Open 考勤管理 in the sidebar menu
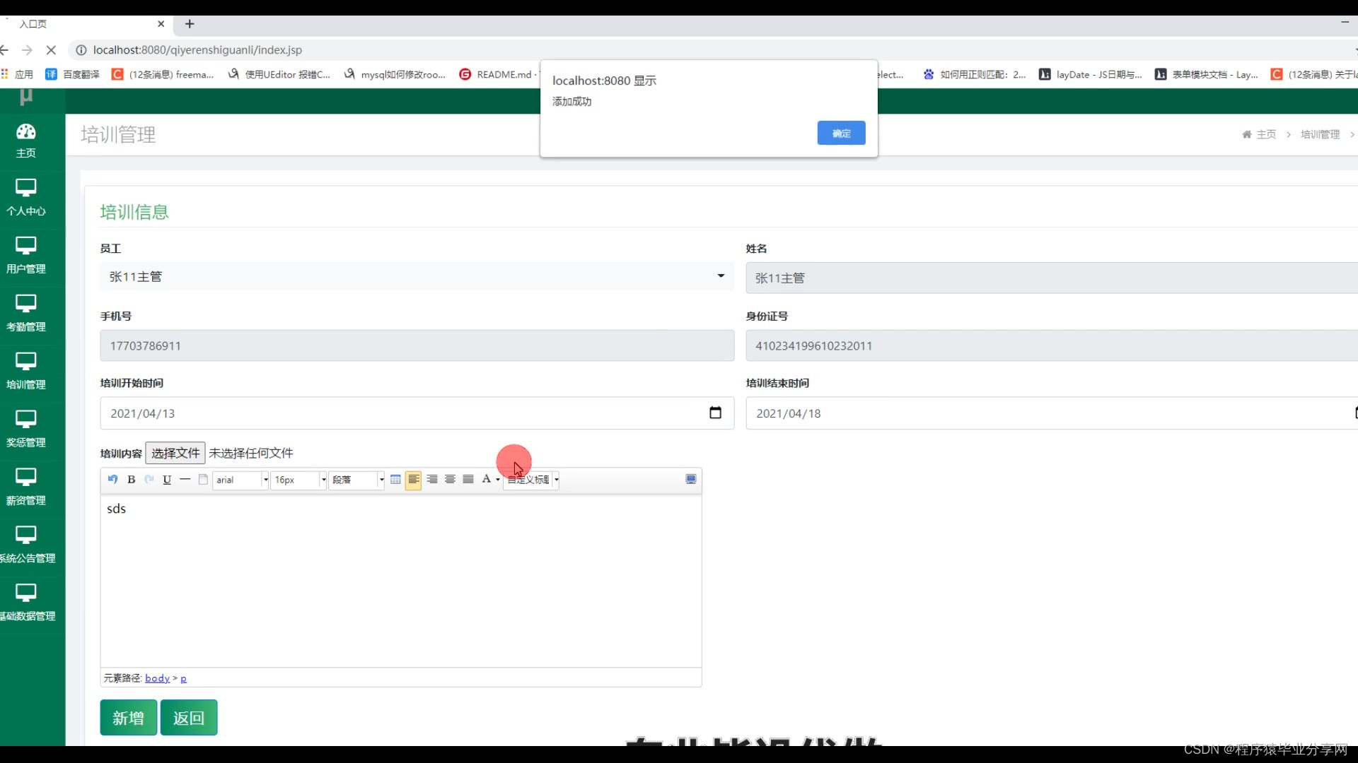This screenshot has height=763, width=1358. (26, 313)
